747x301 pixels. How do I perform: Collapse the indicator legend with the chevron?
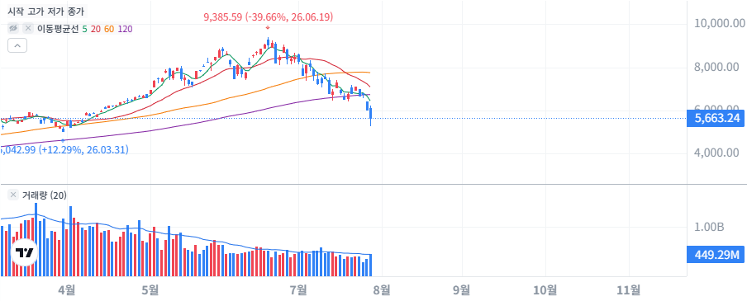point(17,45)
